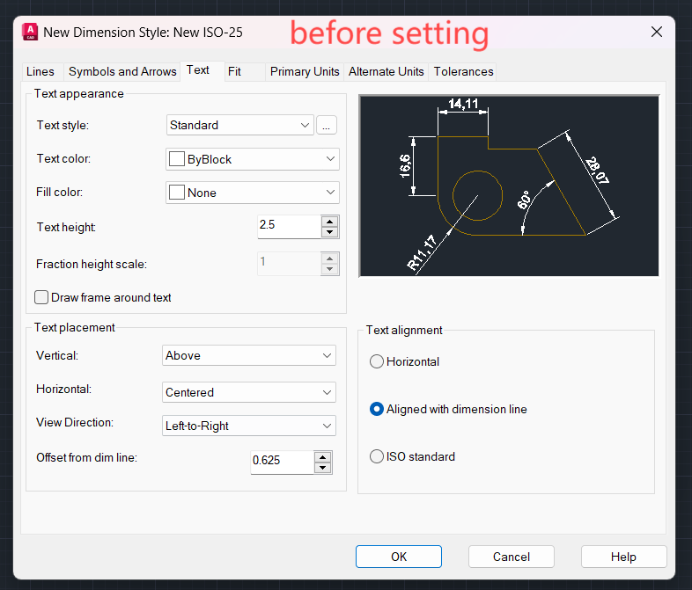The height and width of the screenshot is (590, 692).
Task: Increase Offset from dim line value
Action: pos(322,456)
